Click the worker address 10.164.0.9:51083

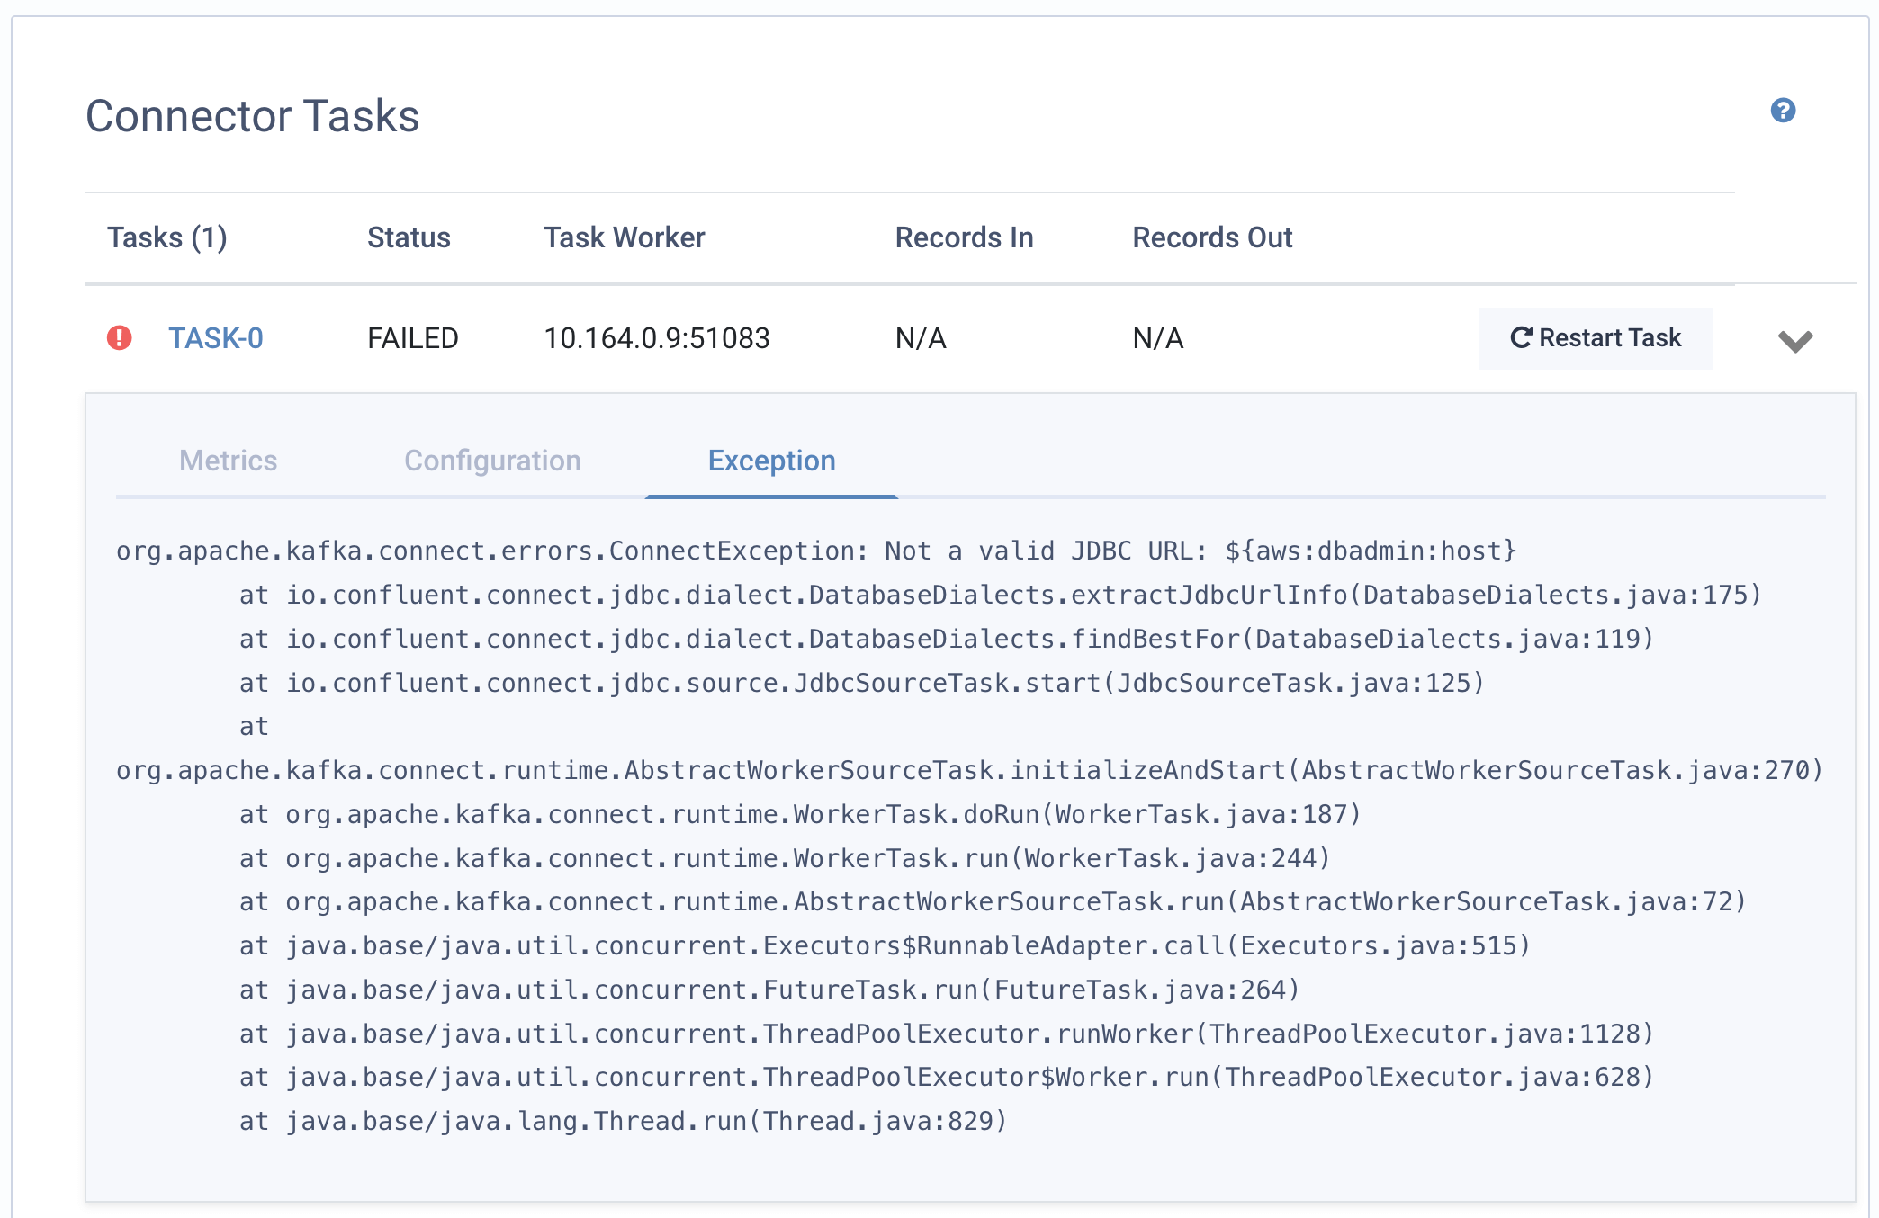click(x=656, y=338)
